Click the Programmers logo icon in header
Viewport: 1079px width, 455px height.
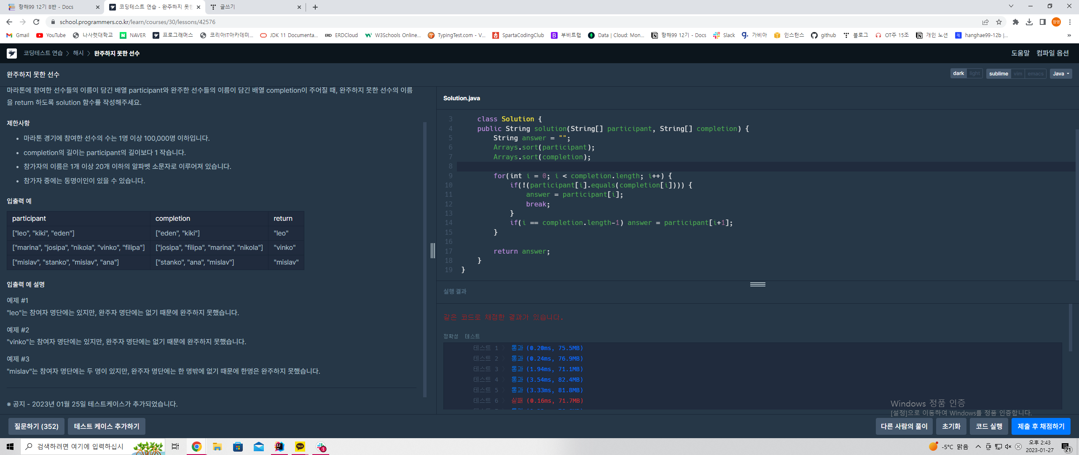click(12, 53)
